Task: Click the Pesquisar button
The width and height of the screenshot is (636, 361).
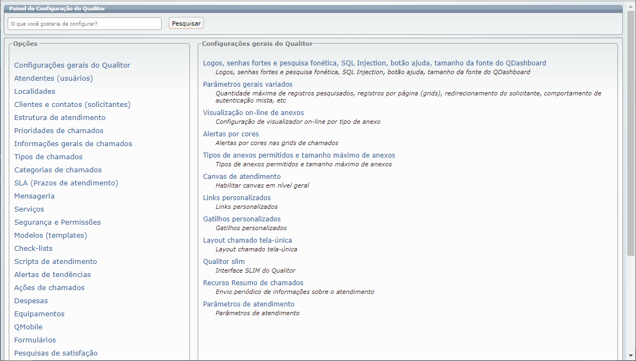Action: (186, 23)
